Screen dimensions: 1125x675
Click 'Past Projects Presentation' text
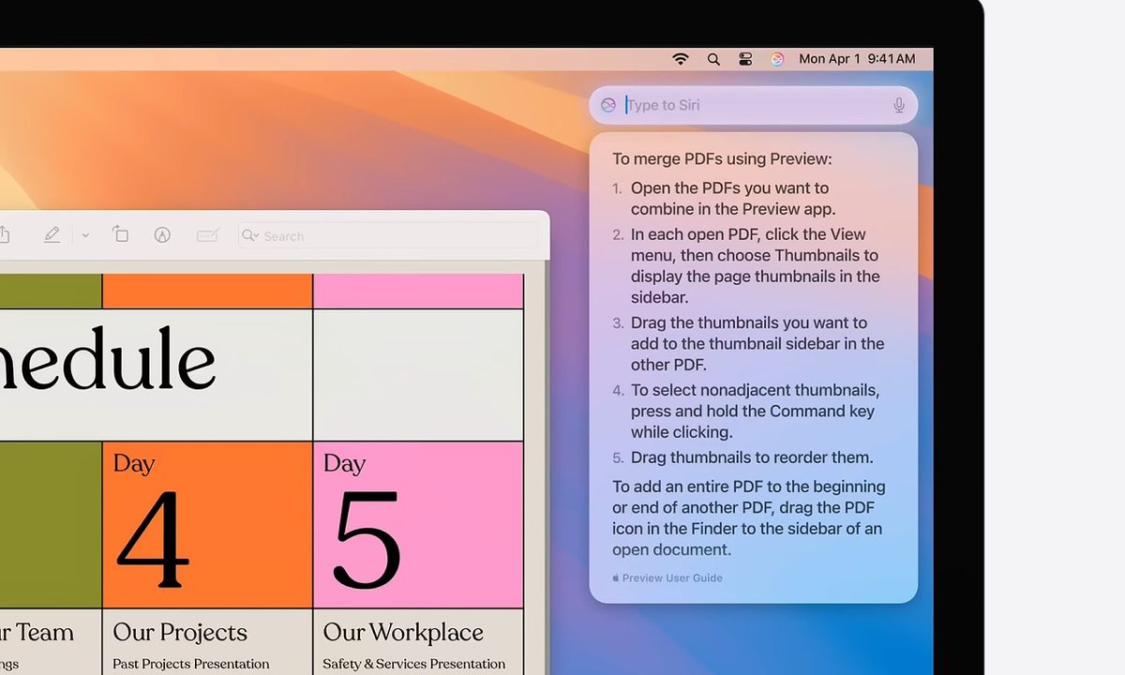coord(191,664)
